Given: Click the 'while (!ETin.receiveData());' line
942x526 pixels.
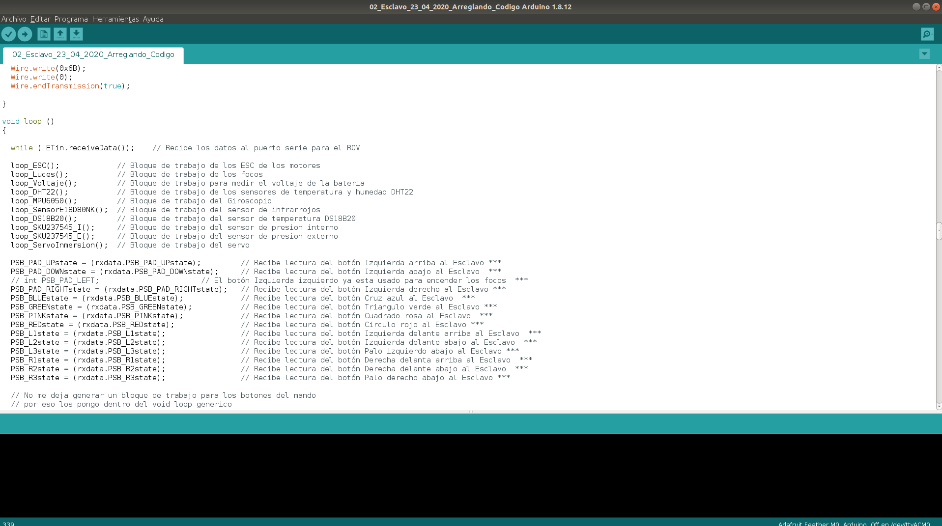Looking at the screenshot, I should click(72, 148).
